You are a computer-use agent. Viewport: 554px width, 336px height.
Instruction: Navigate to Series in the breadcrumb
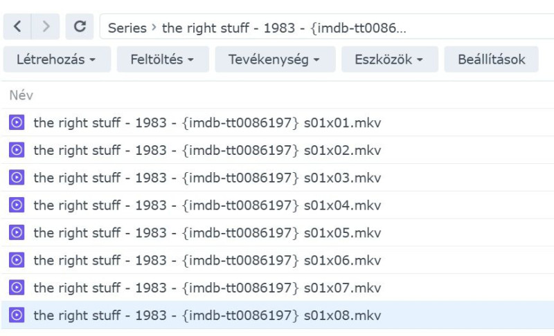pyautogui.click(x=127, y=28)
